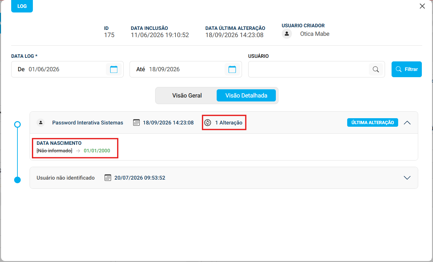Select the filled blue timeline marker

pyautogui.click(x=18, y=180)
